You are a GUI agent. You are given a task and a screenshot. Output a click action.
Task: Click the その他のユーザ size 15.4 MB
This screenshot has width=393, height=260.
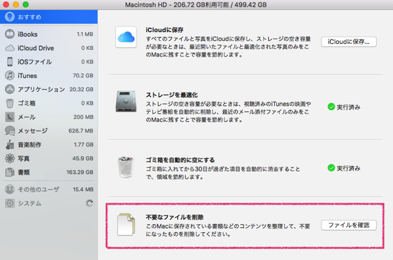pos(83,190)
